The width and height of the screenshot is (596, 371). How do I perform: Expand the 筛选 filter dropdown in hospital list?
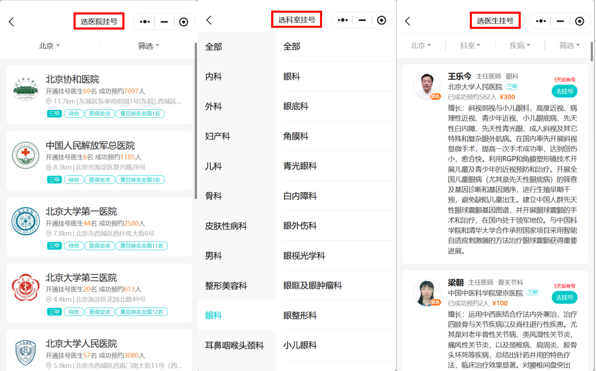click(x=149, y=46)
